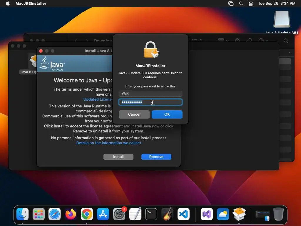The width and height of the screenshot is (301, 226).
Task: Open App Store from the dock
Action: pos(103,214)
